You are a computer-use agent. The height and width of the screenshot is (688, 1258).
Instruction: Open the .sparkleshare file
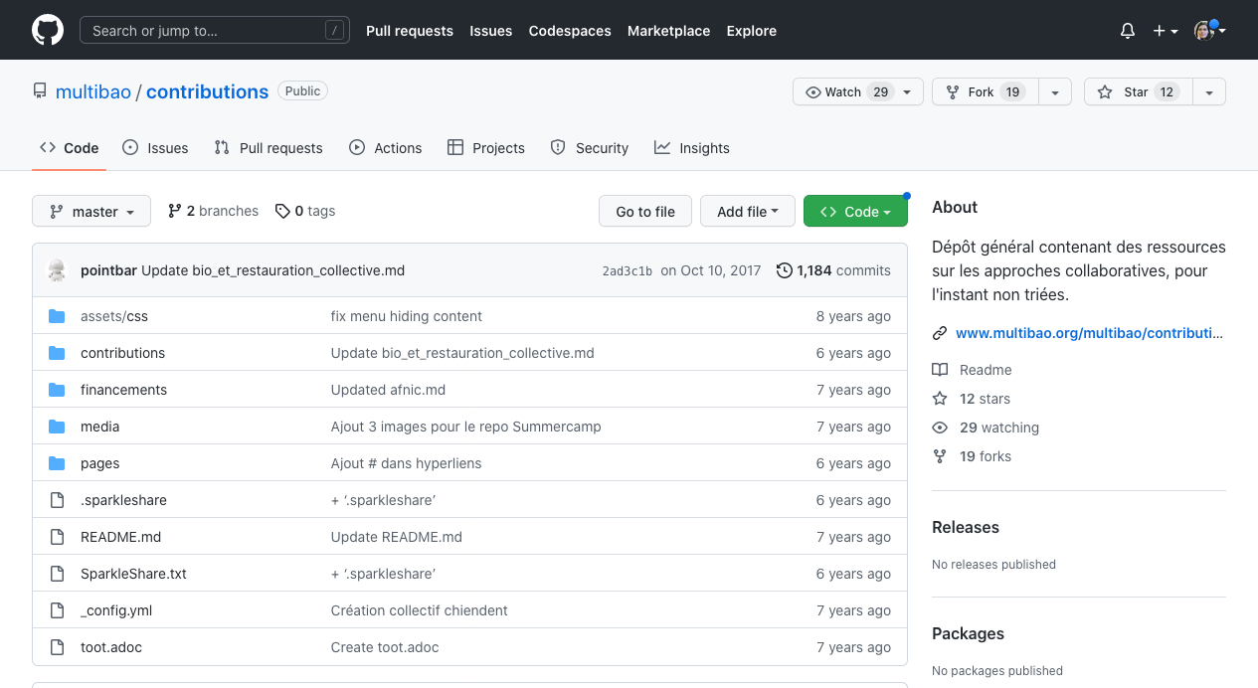pyautogui.click(x=123, y=500)
